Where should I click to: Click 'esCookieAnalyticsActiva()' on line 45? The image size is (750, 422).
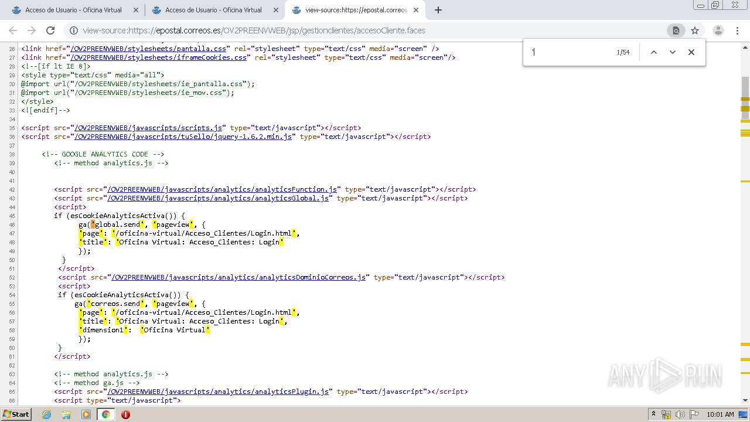pos(124,216)
